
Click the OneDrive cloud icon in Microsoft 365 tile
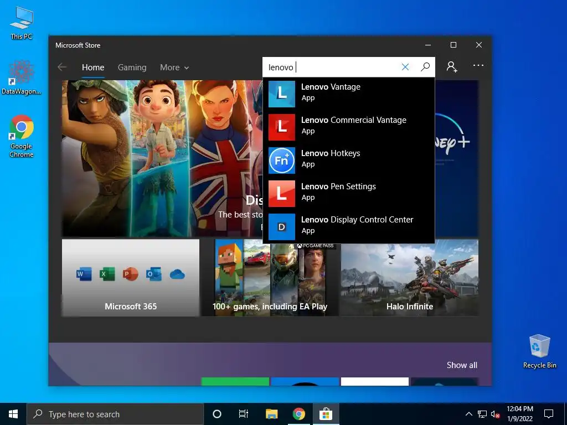point(177,274)
